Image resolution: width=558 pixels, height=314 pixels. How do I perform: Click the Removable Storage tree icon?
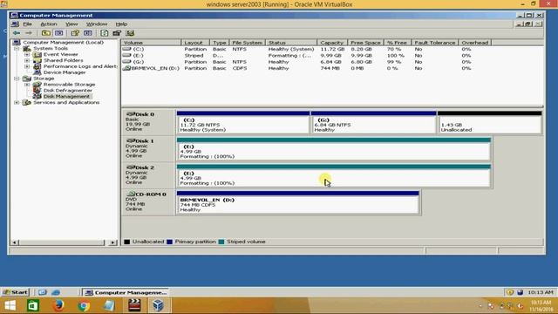click(x=37, y=85)
